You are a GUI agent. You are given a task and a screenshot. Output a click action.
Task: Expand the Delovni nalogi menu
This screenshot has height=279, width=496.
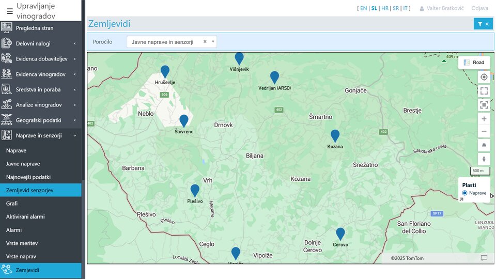(x=40, y=43)
